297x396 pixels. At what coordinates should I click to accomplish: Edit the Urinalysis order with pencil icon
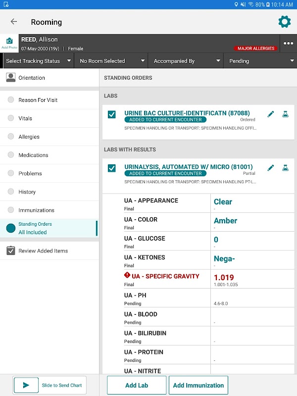pyautogui.click(x=271, y=168)
